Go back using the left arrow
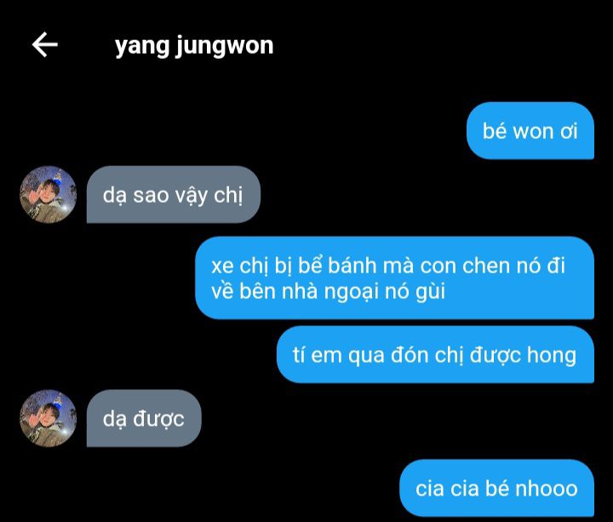Viewport: 613px width, 522px height. [44, 44]
